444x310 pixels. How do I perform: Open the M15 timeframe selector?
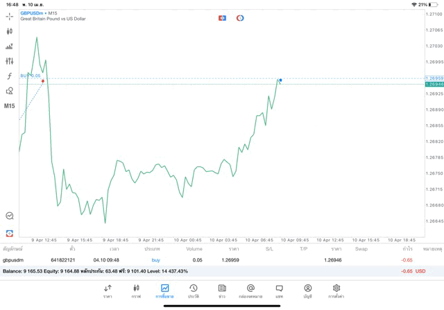point(9,106)
